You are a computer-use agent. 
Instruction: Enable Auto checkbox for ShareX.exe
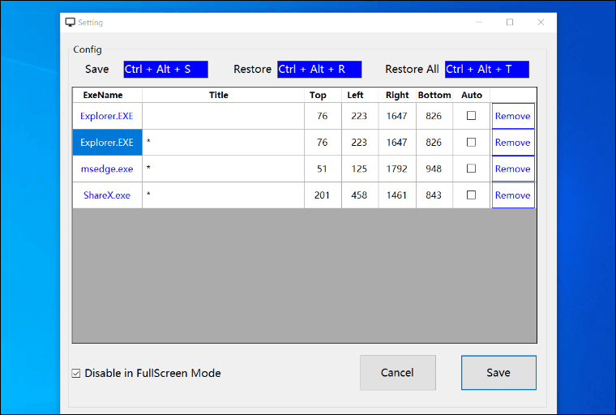pos(471,195)
